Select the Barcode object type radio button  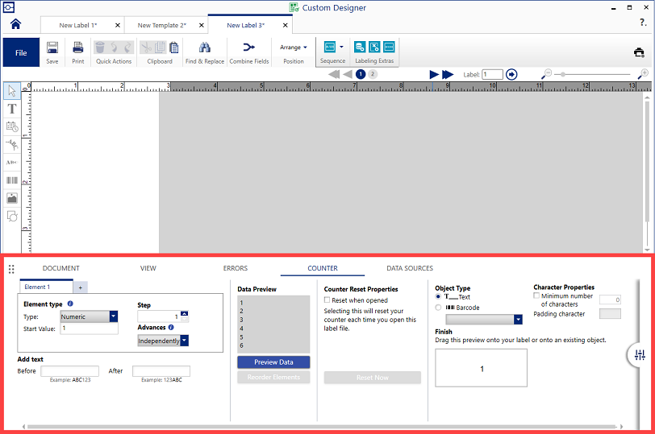point(438,308)
